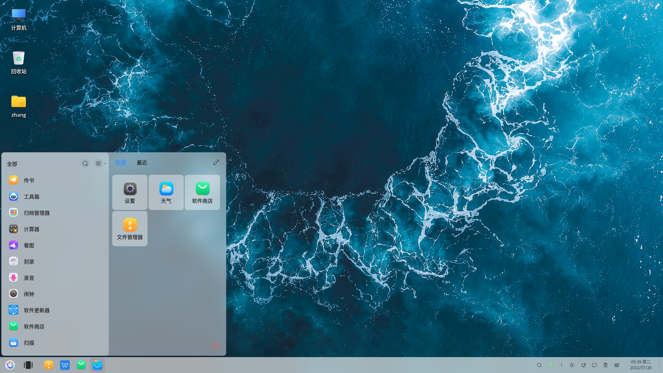Open the view-mode dropdown beside grid icon

point(105,163)
